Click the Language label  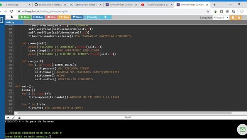point(206,17)
